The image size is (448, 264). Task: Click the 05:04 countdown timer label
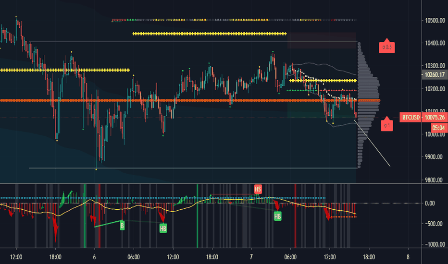pyautogui.click(x=438, y=128)
